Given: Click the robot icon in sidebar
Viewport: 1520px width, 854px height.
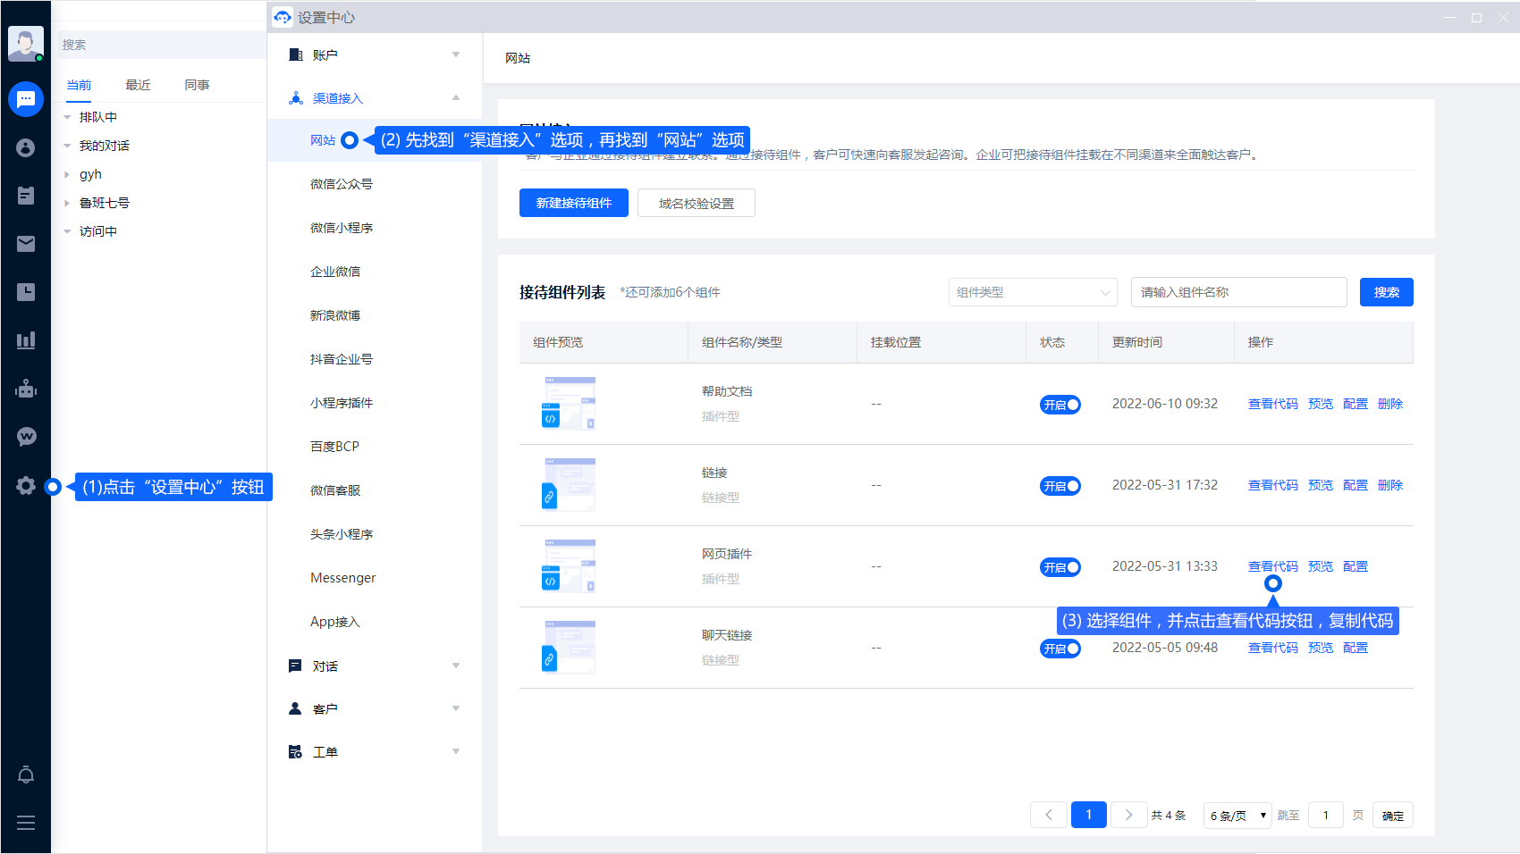Looking at the screenshot, I should 26,389.
